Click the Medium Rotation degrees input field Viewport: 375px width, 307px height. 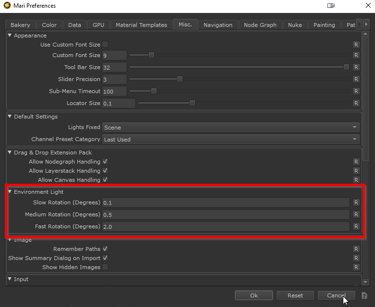226,214
